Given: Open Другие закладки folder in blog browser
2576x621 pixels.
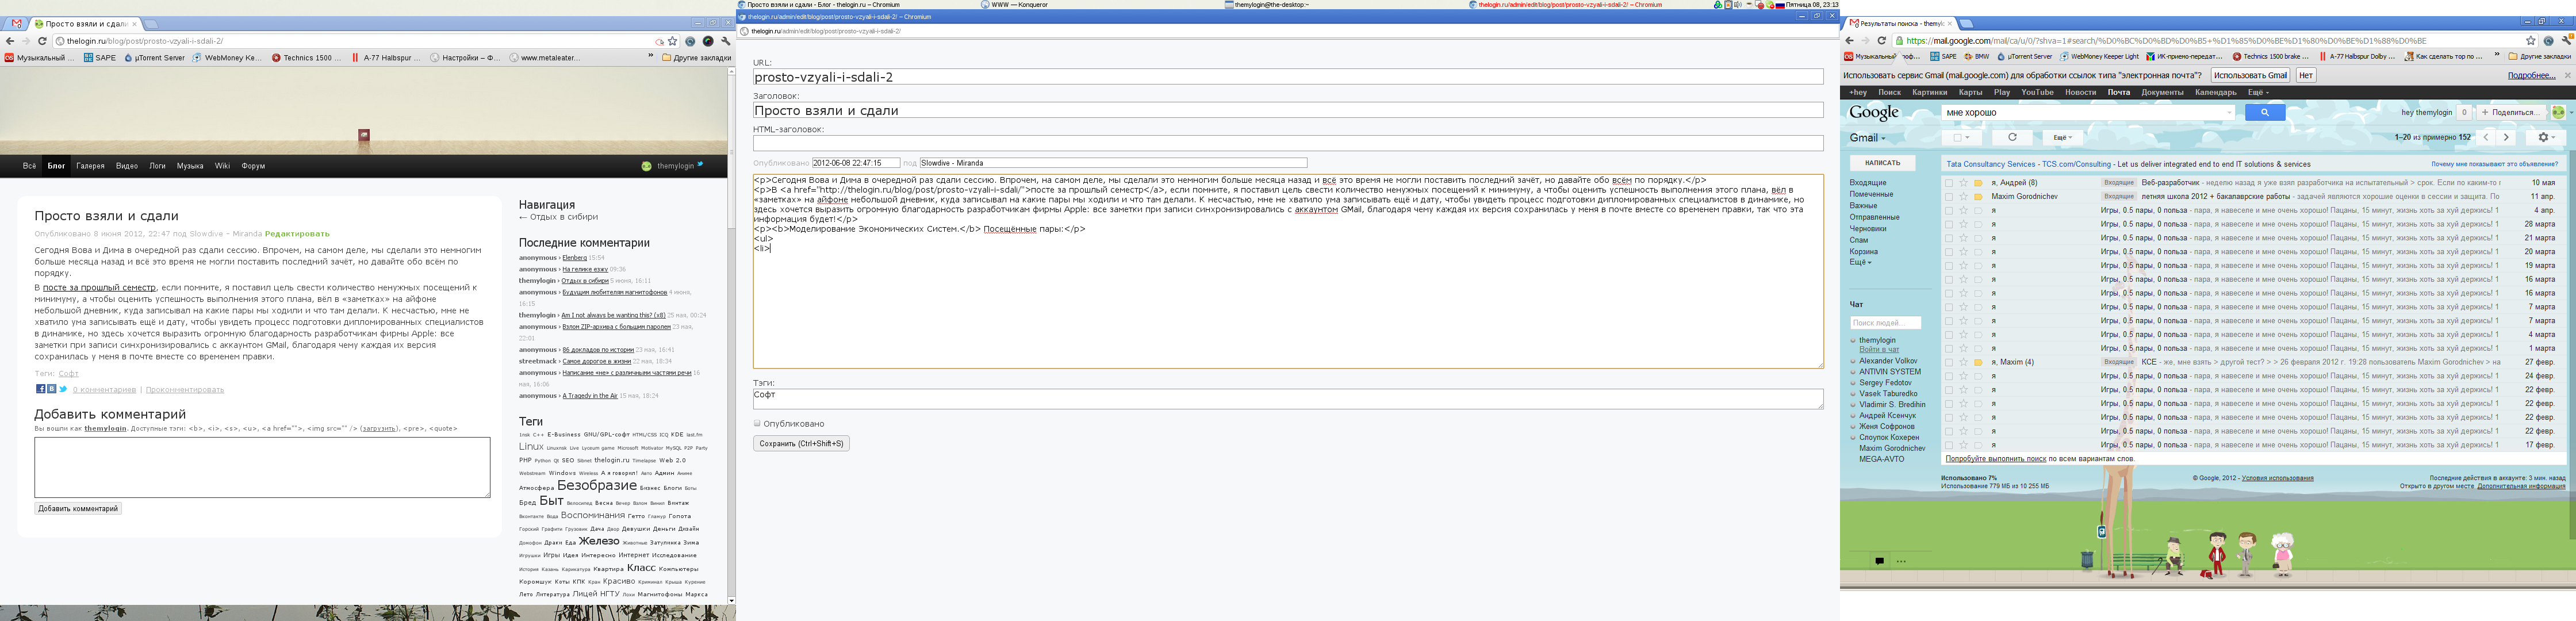Looking at the screenshot, I should coord(696,57).
